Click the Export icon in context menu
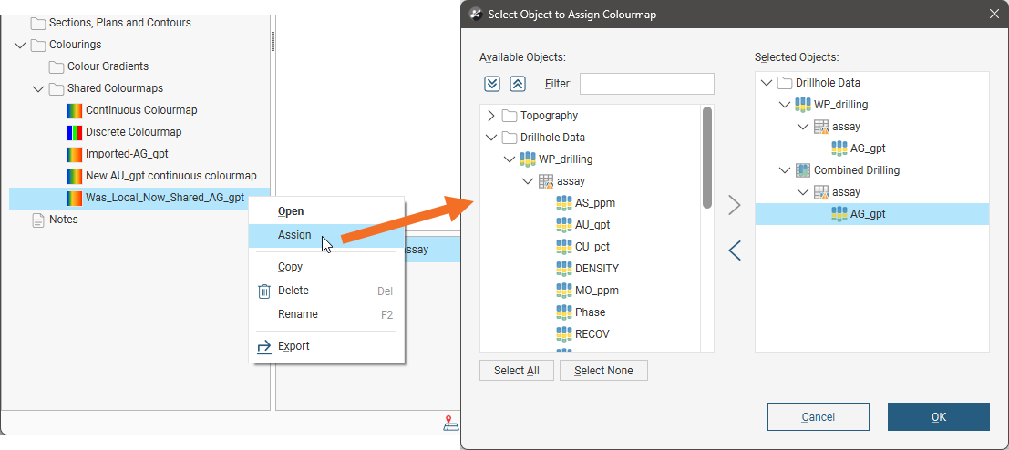The image size is (1009, 450). (x=264, y=347)
